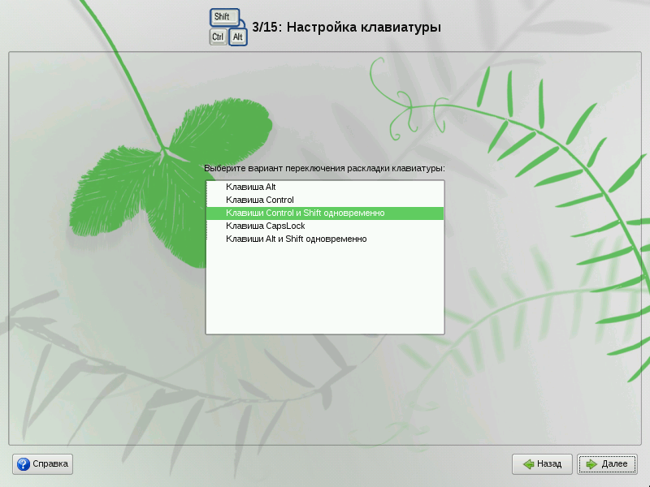650x487 pixels.
Task: Pick "Клавиша CapsLock" as layout switcher
Action: (x=265, y=226)
